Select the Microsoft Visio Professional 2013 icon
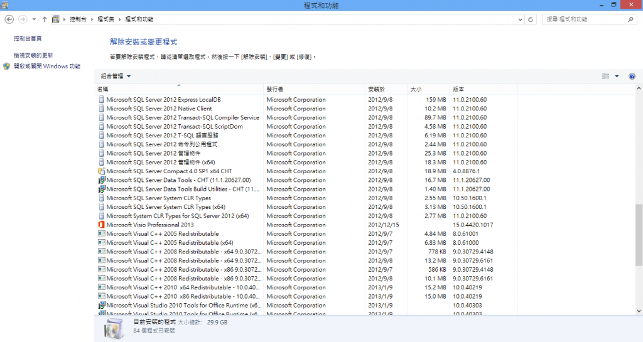Viewport: 643px width, 342px height. pos(101,225)
